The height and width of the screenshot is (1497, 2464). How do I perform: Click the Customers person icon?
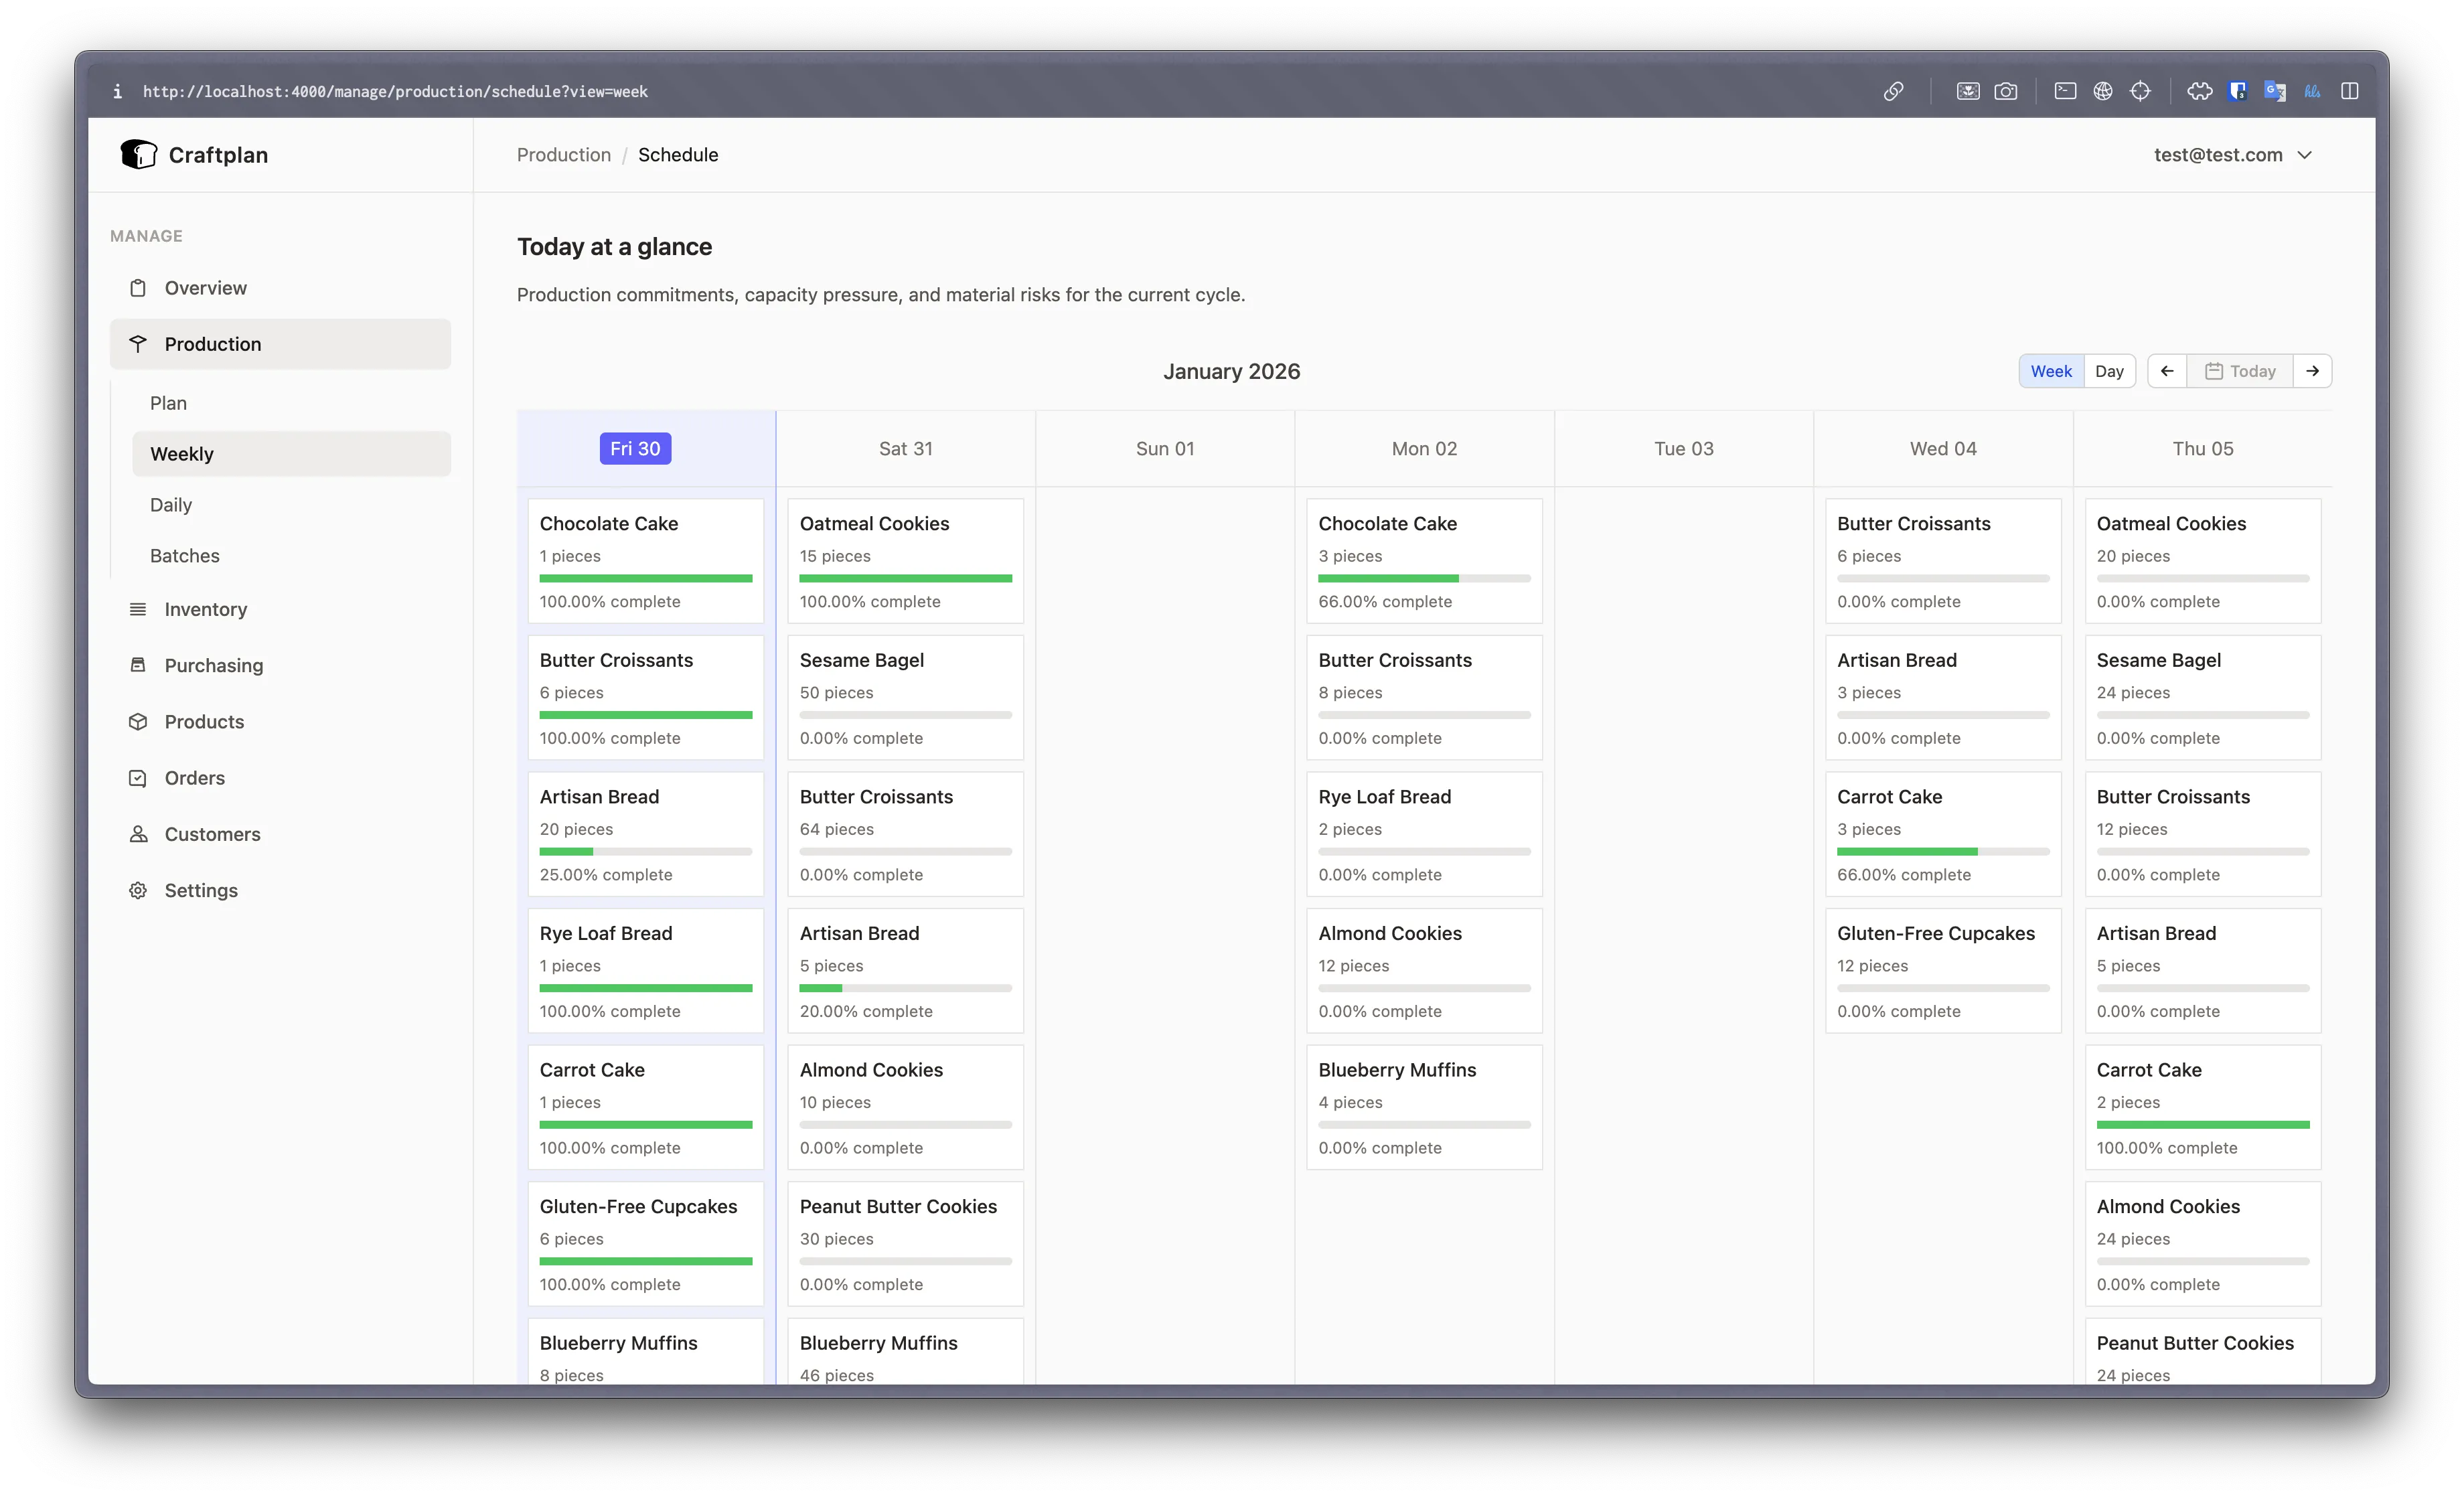coord(138,833)
